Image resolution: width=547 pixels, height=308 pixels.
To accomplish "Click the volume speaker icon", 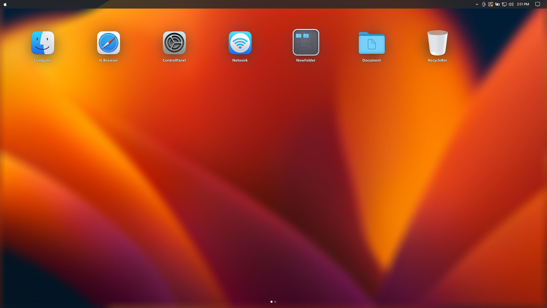I will coord(511,4).
